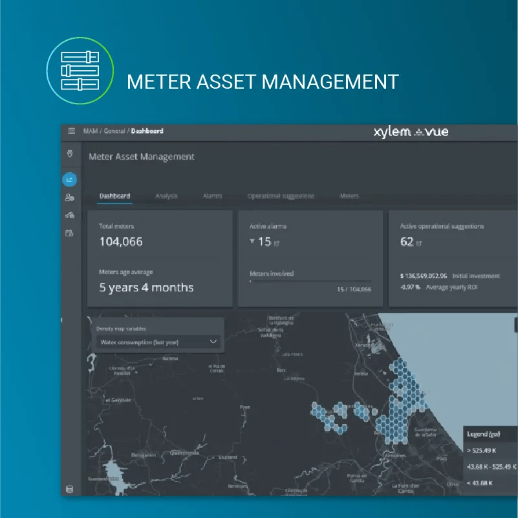518x518 pixels.
Task: Click the Meters involved progress bar
Action: click(x=310, y=281)
